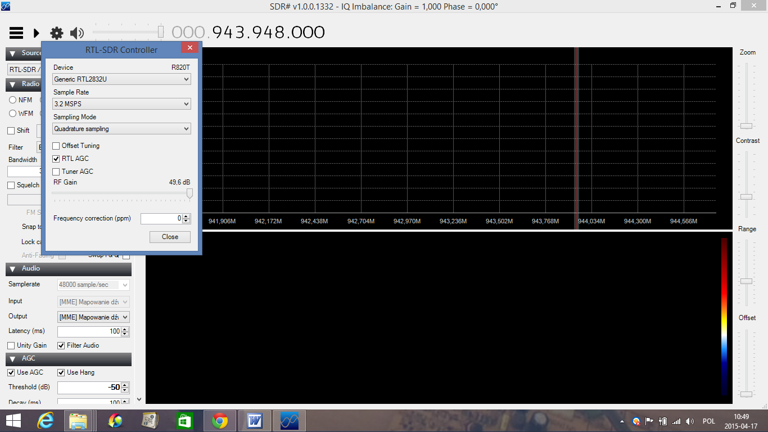Open Action Center flag icon in tray
The width and height of the screenshot is (768, 432).
coord(649,421)
